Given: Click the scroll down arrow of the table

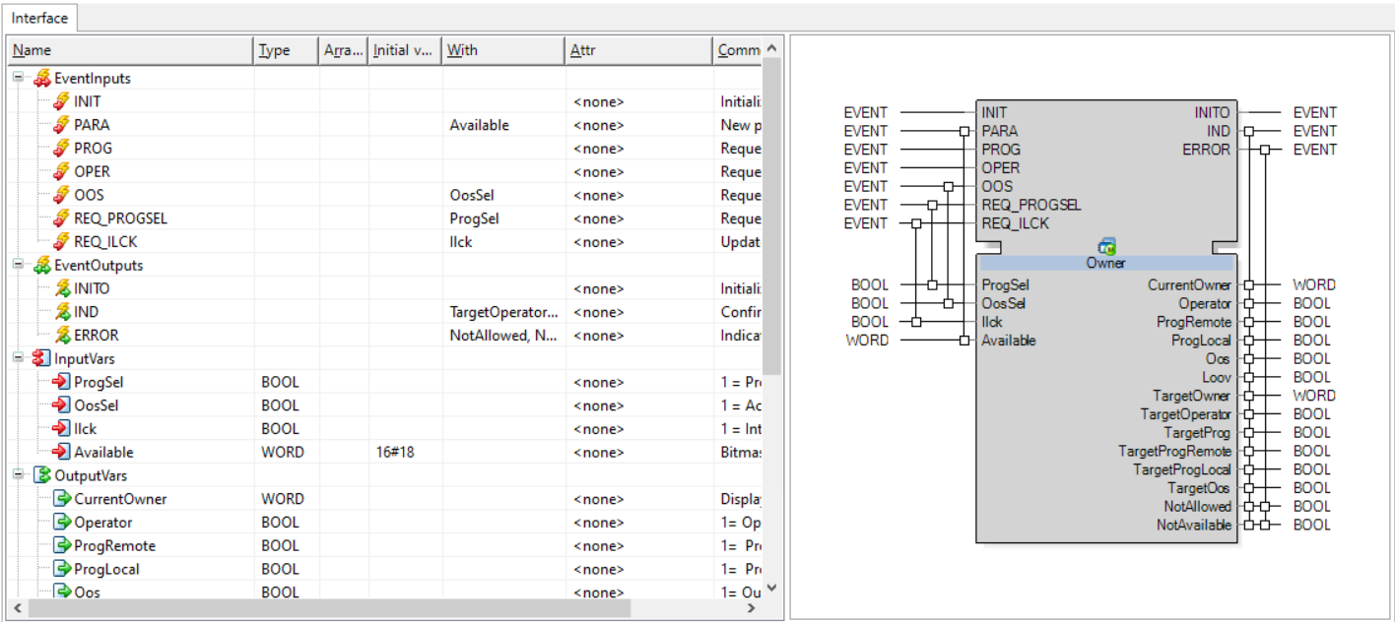Looking at the screenshot, I should [771, 589].
